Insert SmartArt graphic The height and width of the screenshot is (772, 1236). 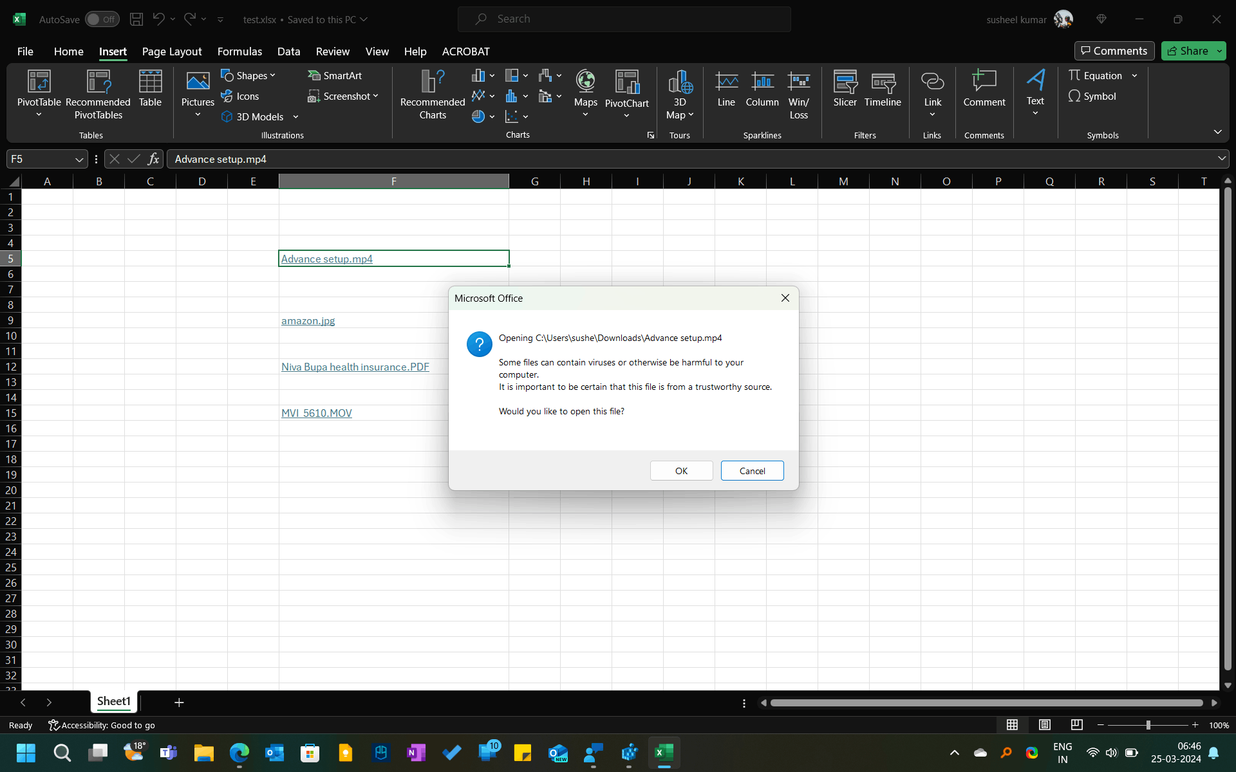[x=335, y=75]
